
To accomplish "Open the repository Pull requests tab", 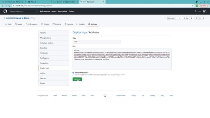I will pyautogui.click(x=31, y=24).
